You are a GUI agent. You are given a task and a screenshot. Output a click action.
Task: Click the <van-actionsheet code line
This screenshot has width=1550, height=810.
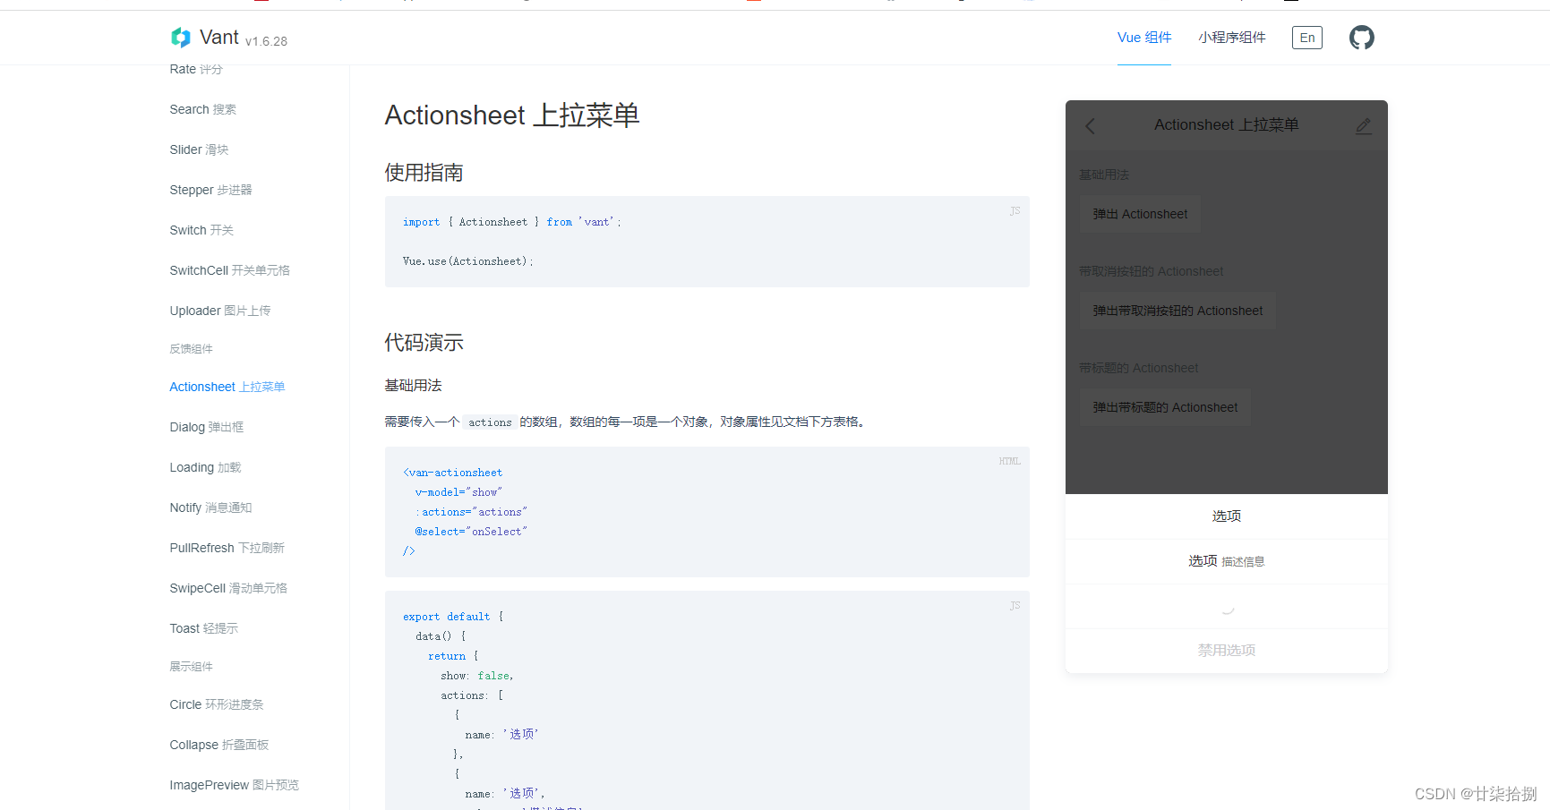pyautogui.click(x=453, y=473)
